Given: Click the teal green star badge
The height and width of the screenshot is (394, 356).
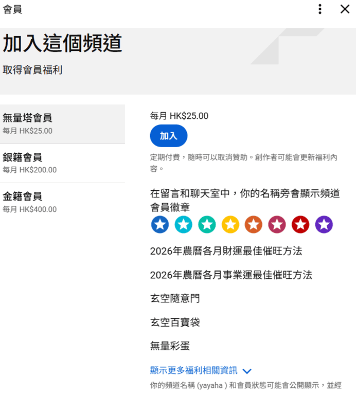Looking at the screenshot, I should [207, 224].
